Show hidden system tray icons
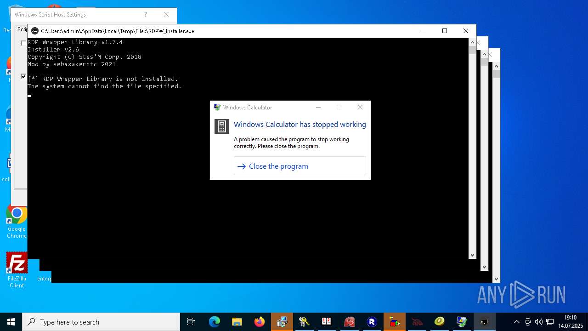 [517, 322]
